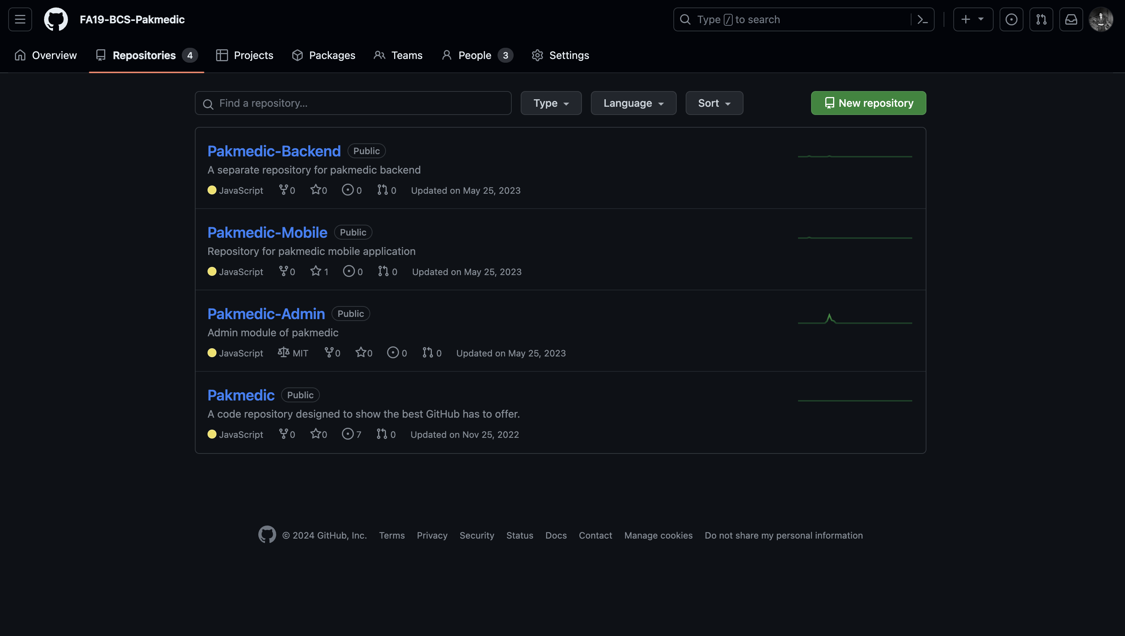Open the command palette icon in search bar
This screenshot has height=636, width=1125.
pos(922,19)
